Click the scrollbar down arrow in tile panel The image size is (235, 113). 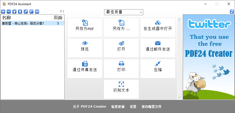point(179,97)
